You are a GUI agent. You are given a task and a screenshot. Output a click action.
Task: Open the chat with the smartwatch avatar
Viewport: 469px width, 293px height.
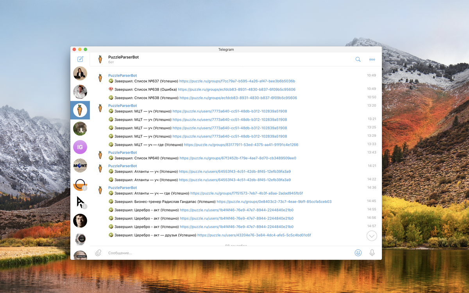click(x=80, y=239)
